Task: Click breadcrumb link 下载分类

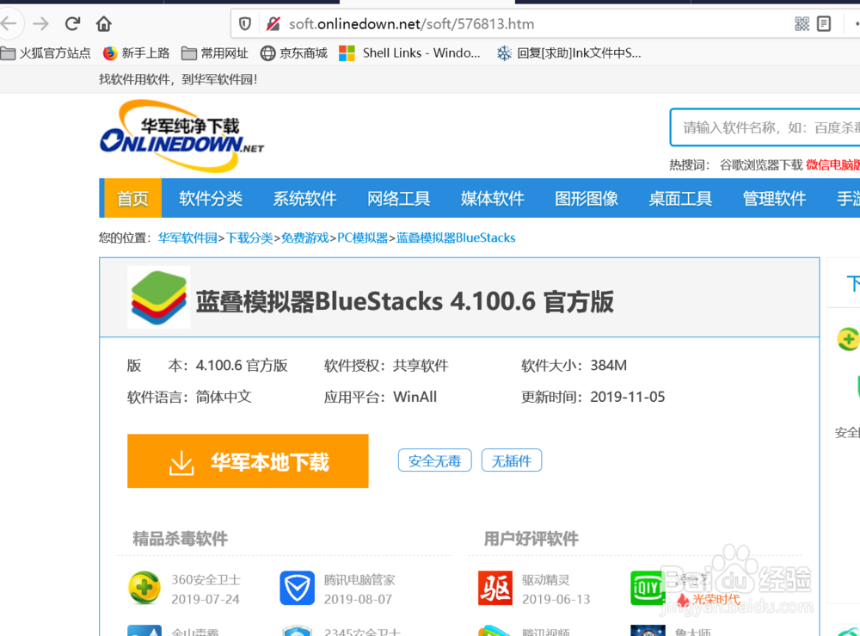Action: 249,238
